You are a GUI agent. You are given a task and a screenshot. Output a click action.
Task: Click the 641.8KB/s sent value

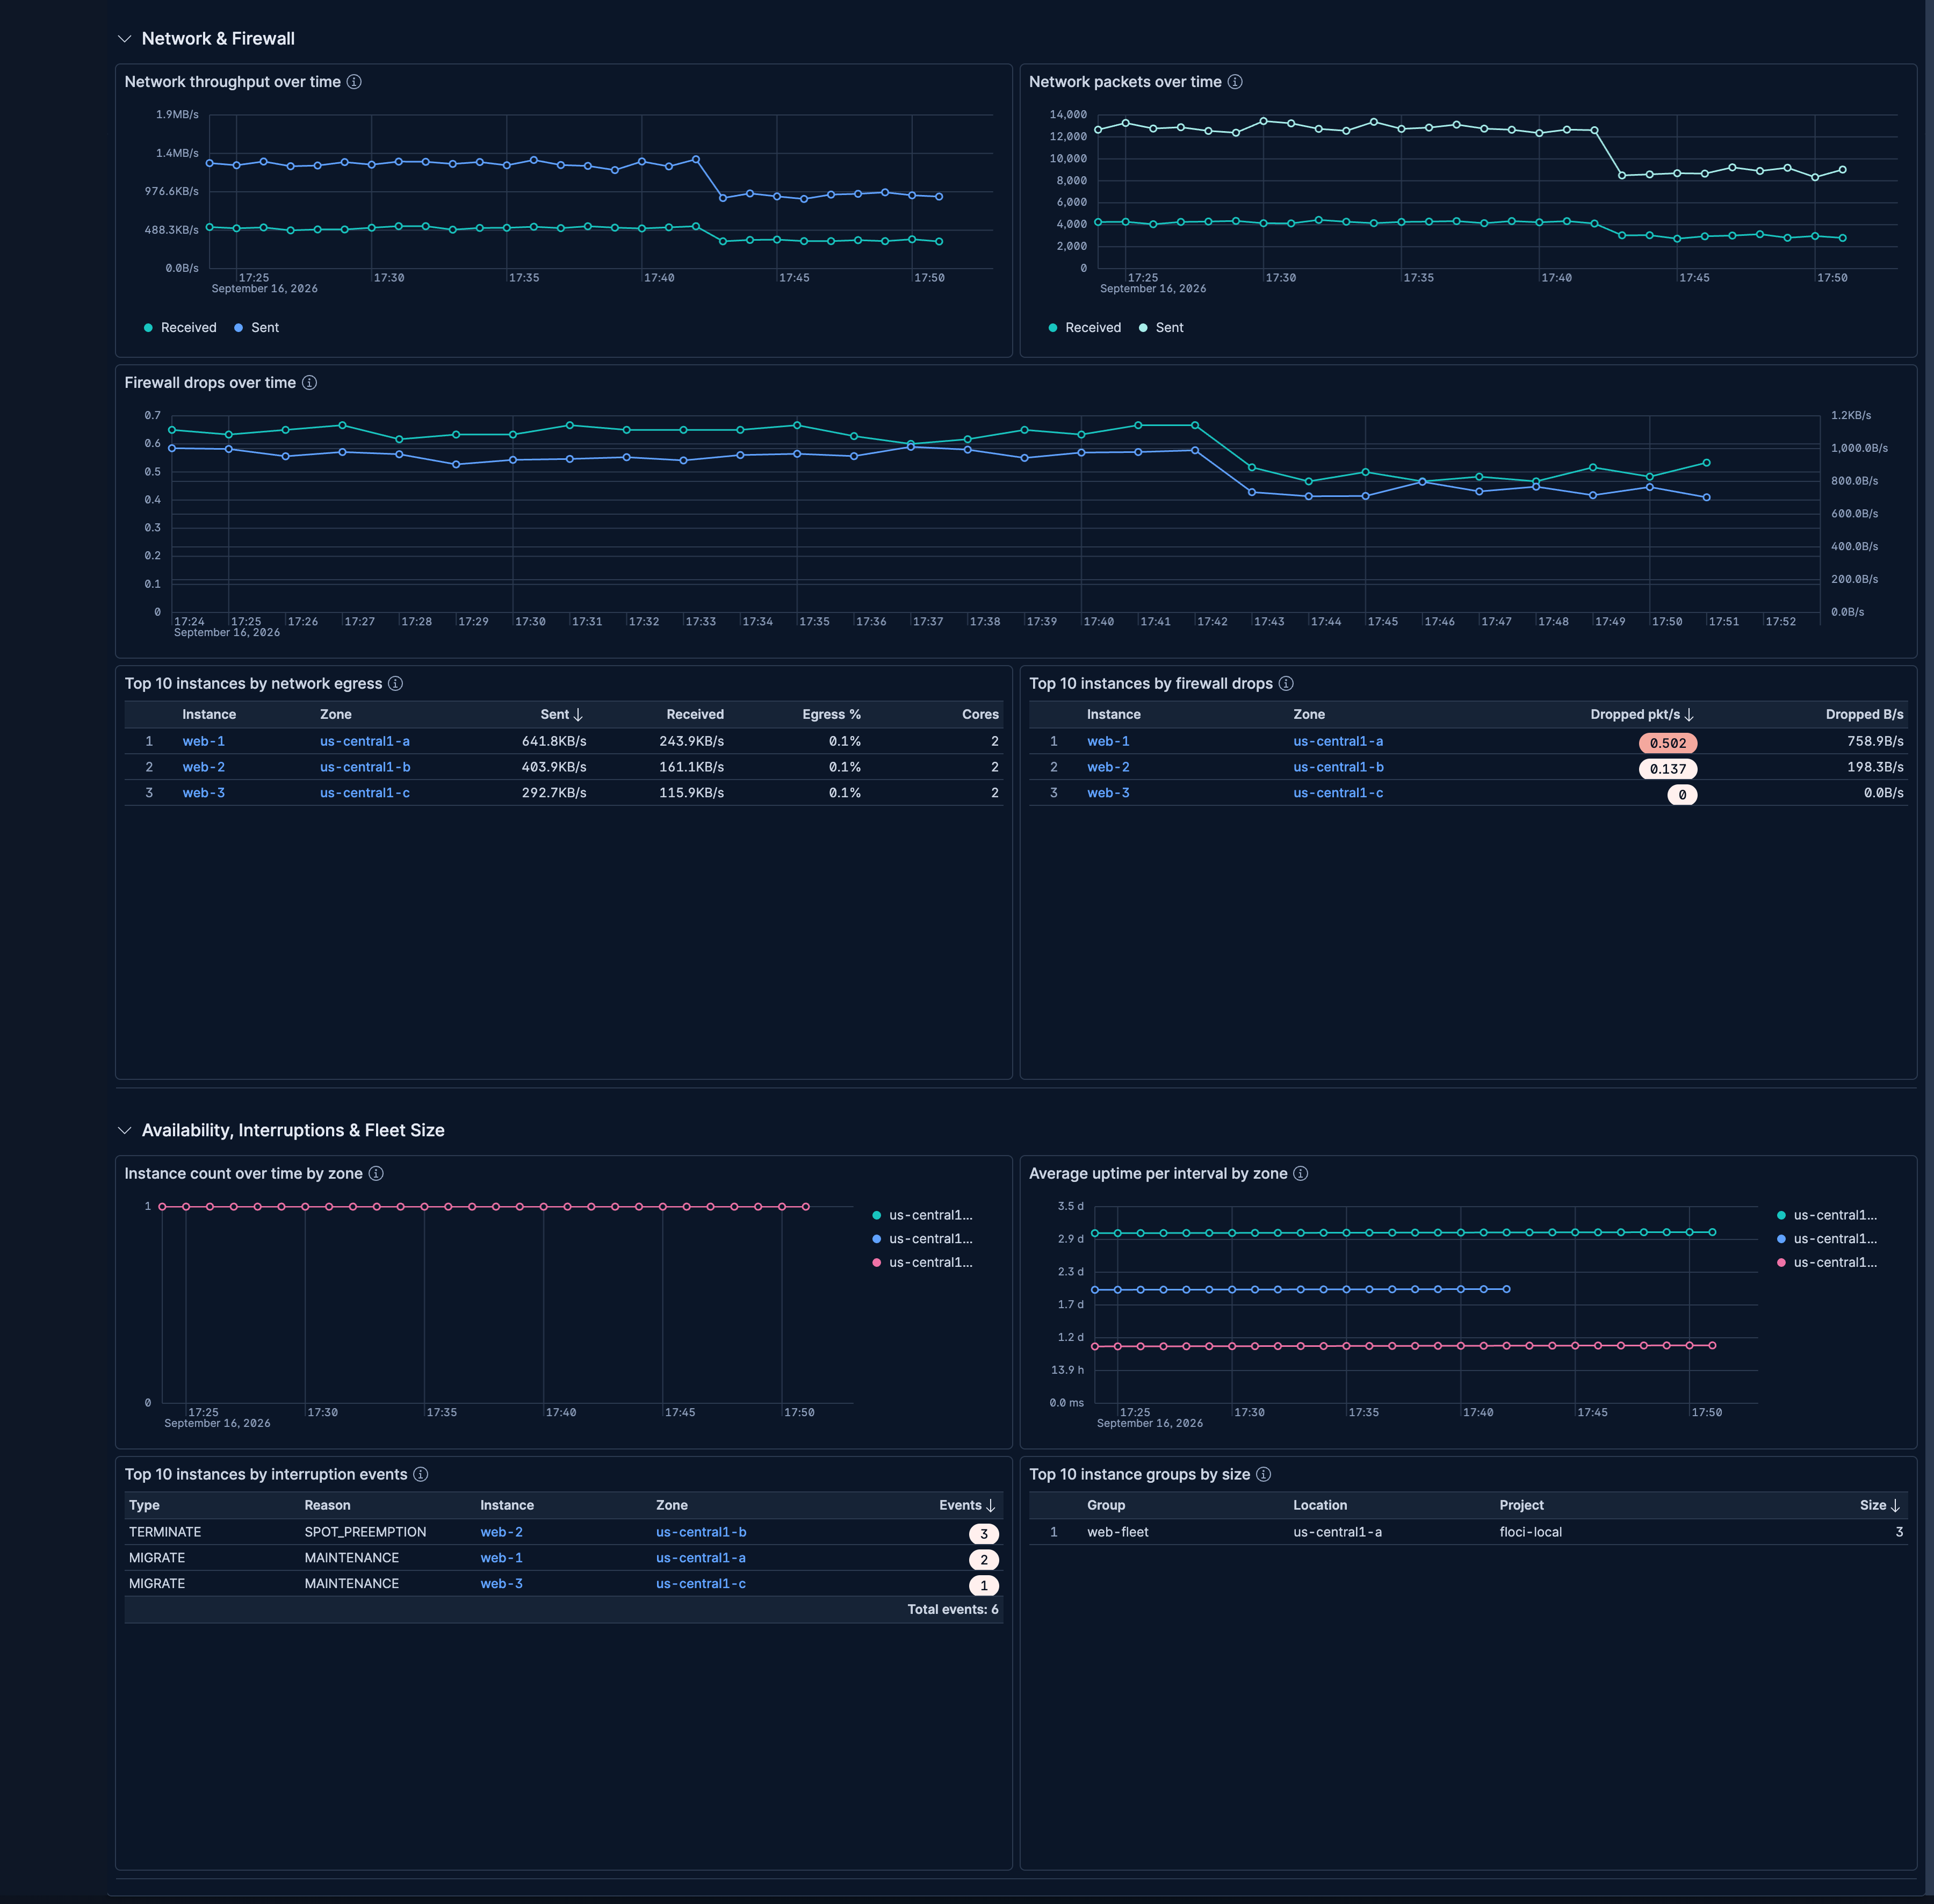point(554,742)
